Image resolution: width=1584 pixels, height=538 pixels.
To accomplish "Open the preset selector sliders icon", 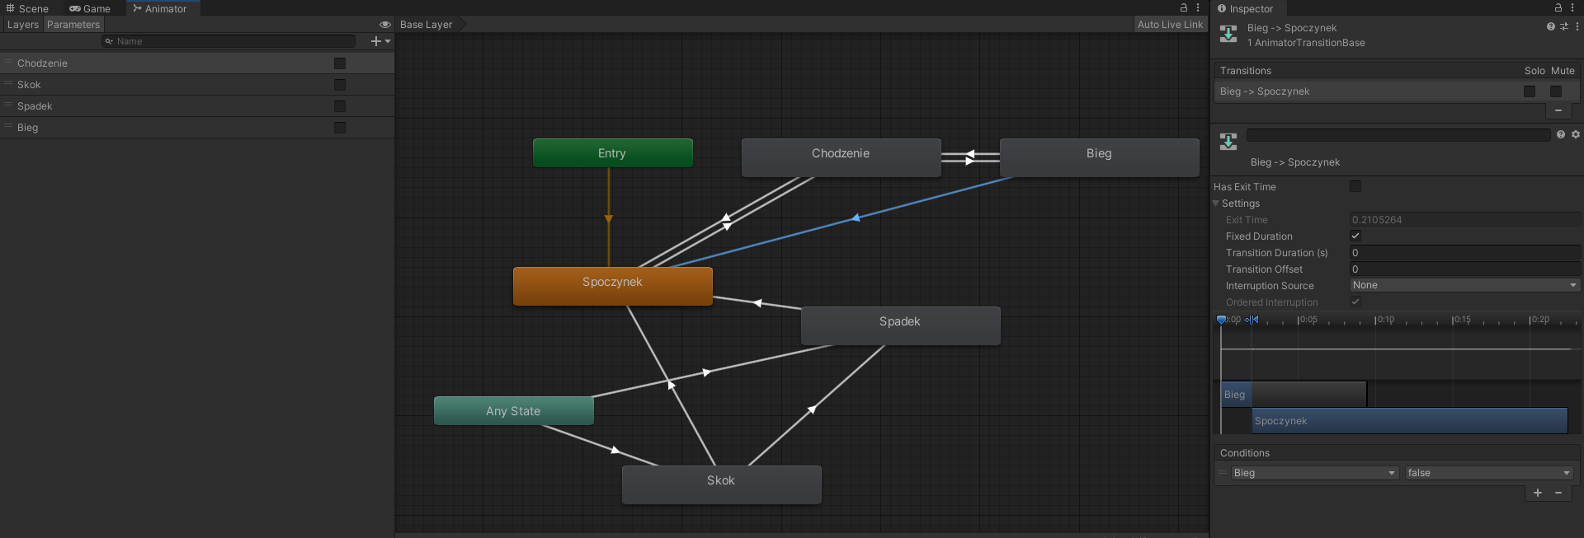I will pyautogui.click(x=1563, y=26).
